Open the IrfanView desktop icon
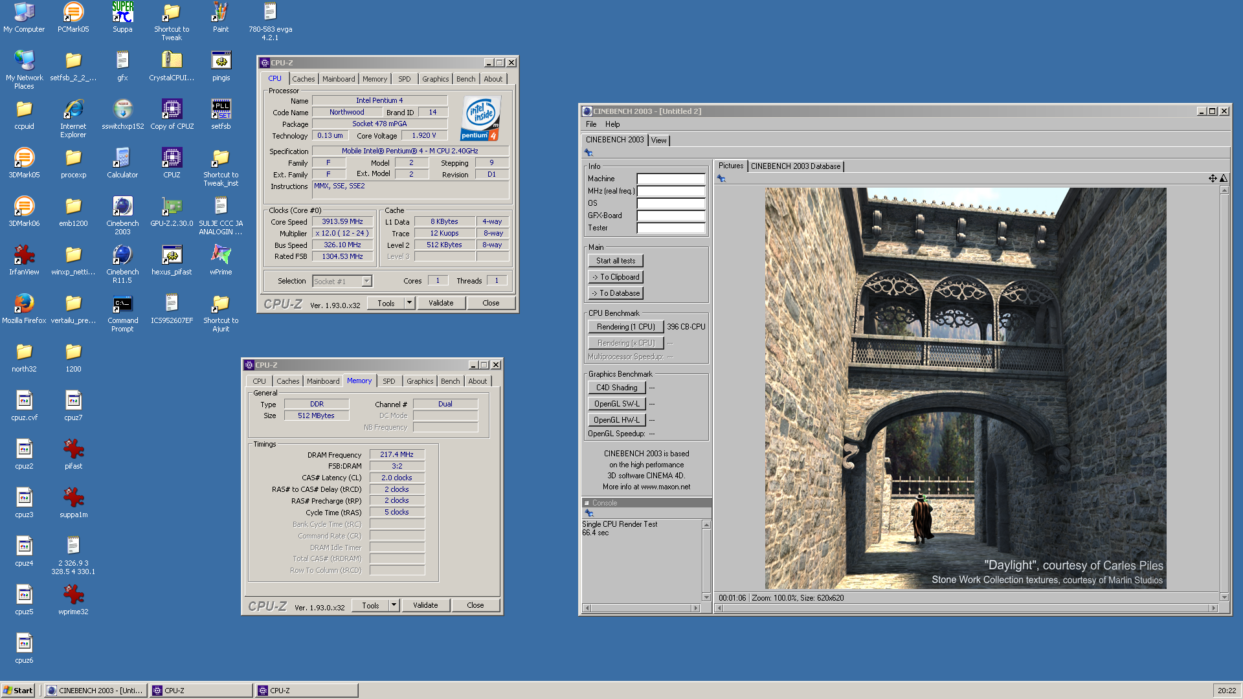The height and width of the screenshot is (699, 1243). (x=24, y=260)
